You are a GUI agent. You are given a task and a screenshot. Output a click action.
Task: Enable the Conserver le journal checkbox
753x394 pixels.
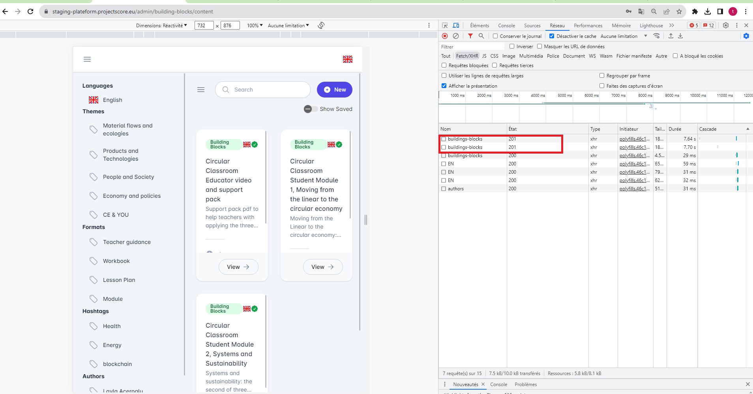pyautogui.click(x=495, y=36)
